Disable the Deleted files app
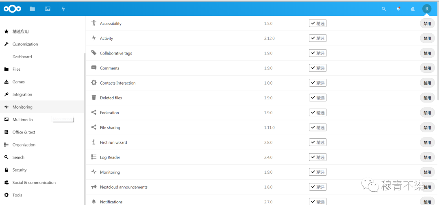439x205 pixels. tap(427, 98)
